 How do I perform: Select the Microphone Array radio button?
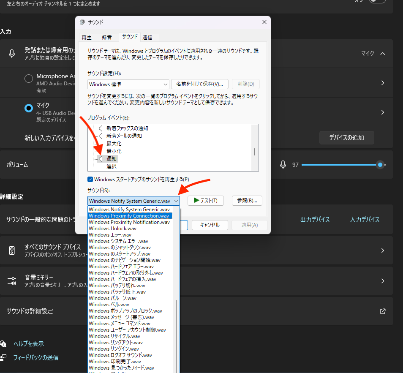point(29,79)
